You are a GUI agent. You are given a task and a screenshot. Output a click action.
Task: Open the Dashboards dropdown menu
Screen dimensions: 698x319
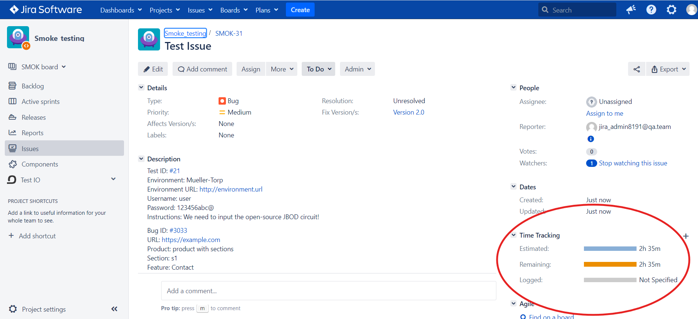pyautogui.click(x=121, y=10)
